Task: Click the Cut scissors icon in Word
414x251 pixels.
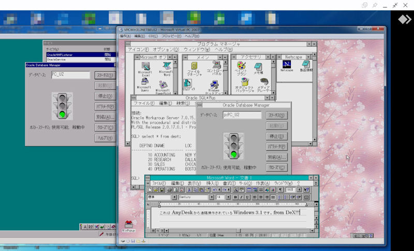Action: click(x=189, y=190)
